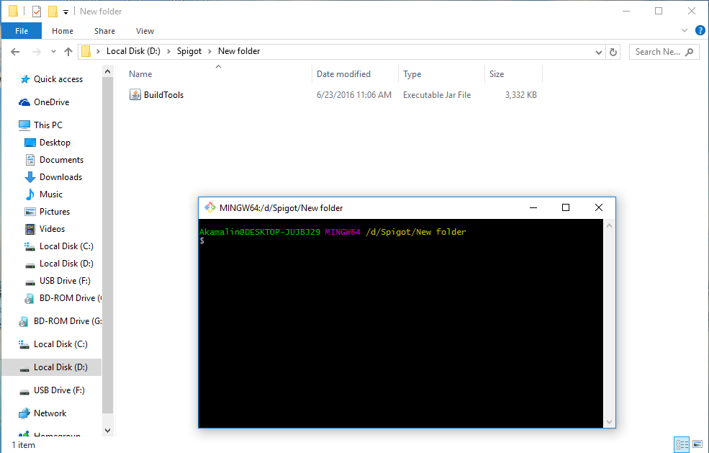
Task: Open Explorer help question mark
Action: pos(700,30)
